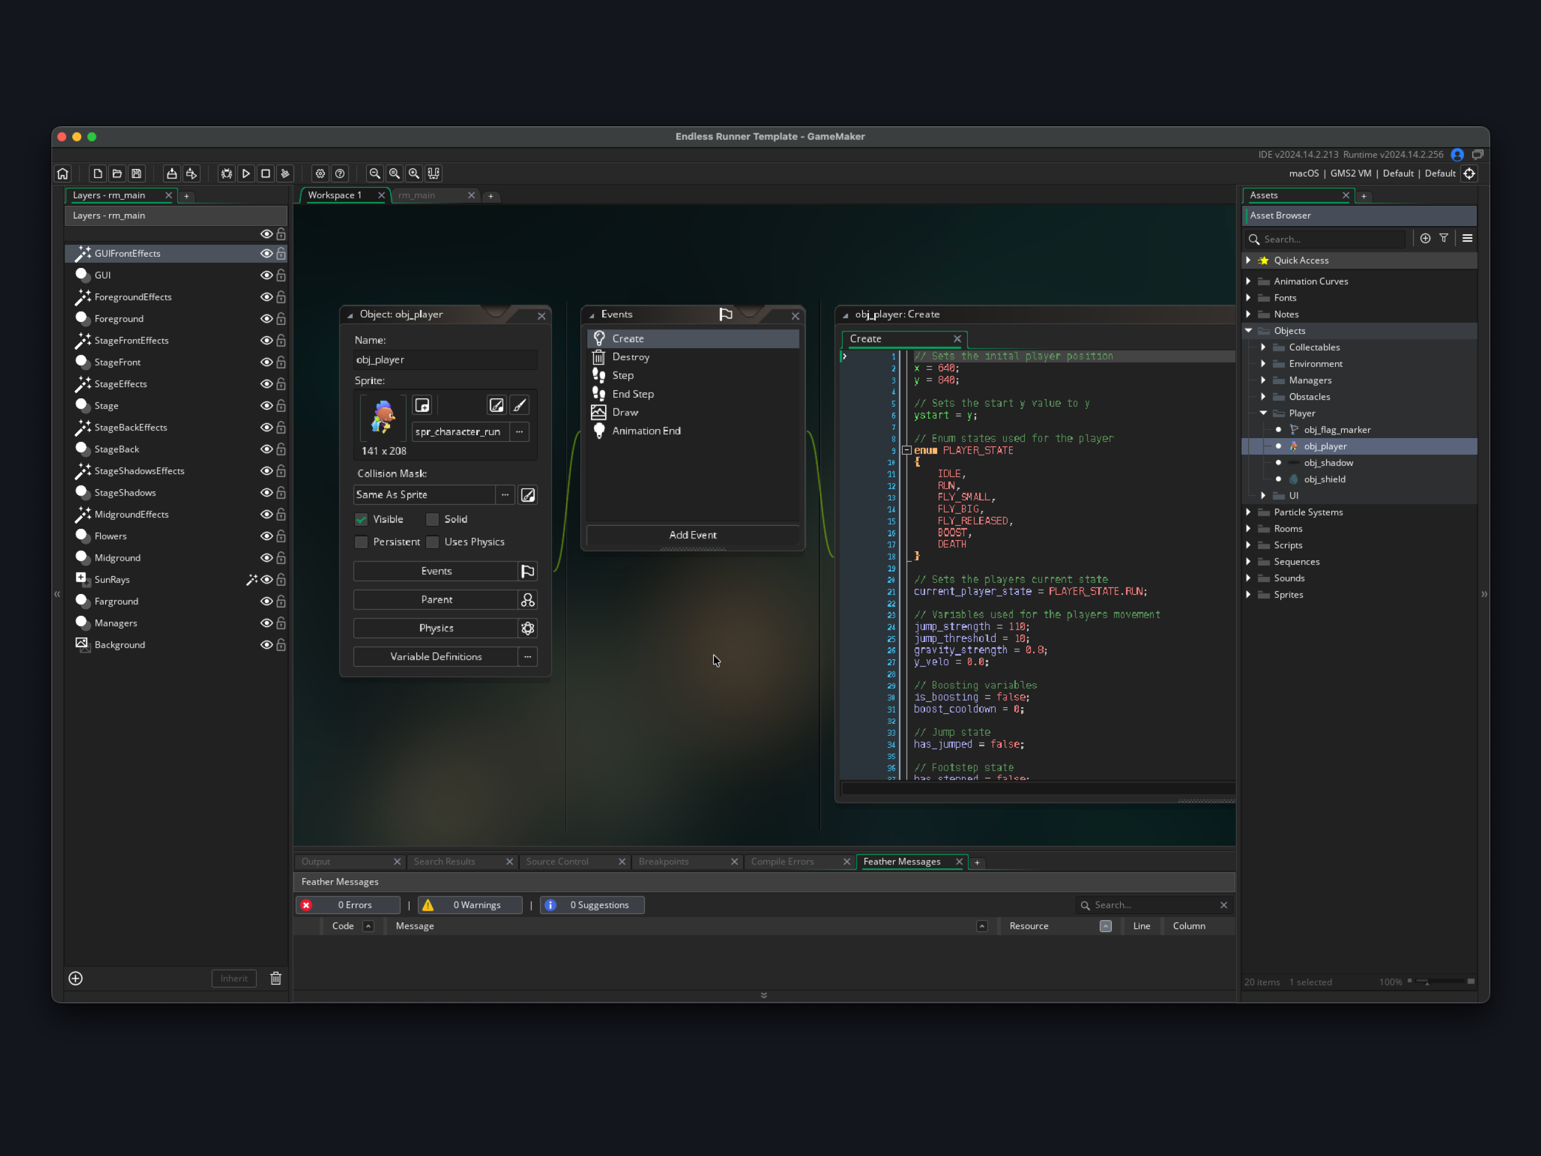Enable the Solid checkbox
Screen dimensions: 1541x1156
[433, 519]
